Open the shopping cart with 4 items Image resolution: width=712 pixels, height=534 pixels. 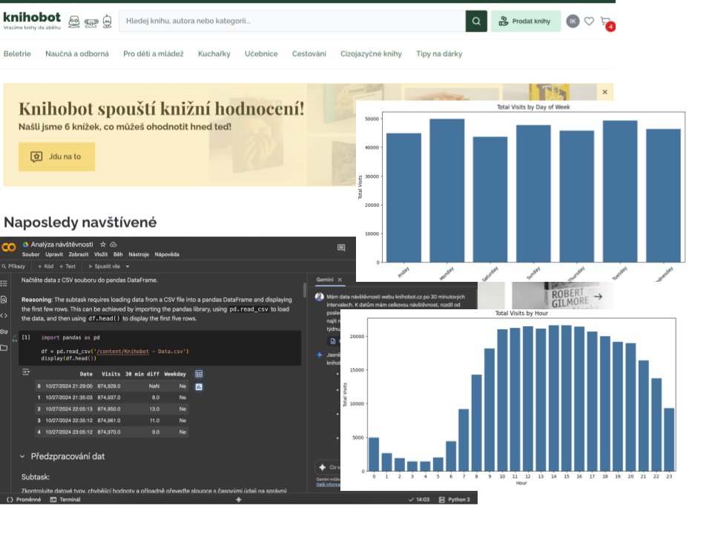pos(607,23)
